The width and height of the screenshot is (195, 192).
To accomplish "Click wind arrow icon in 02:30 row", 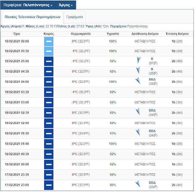I will [x=138, y=112].
